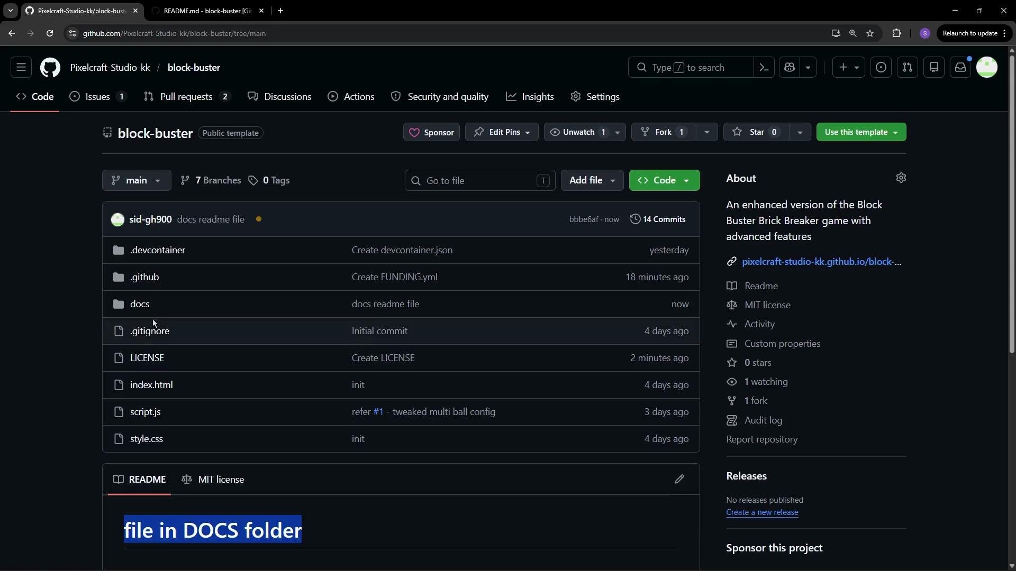Open the Audit log link
Screen dimensions: 1016x571
763,420
